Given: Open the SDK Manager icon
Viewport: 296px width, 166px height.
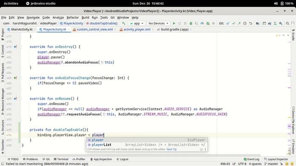Looking at the screenshot, I should pyautogui.click(x=281, y=24).
